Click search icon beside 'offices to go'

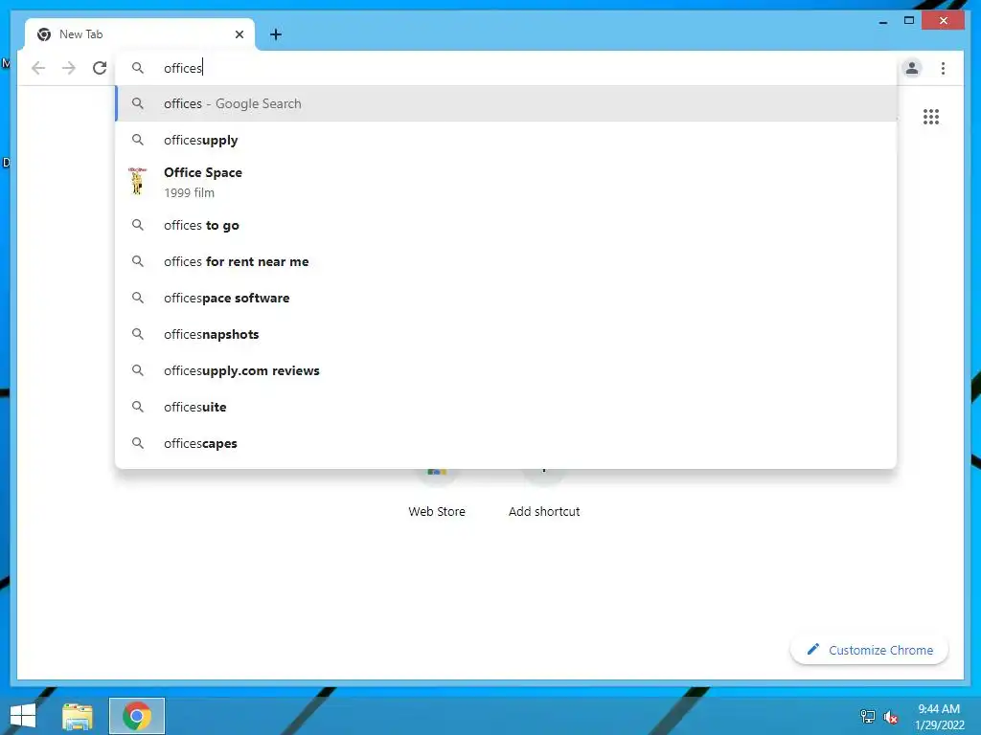(138, 225)
